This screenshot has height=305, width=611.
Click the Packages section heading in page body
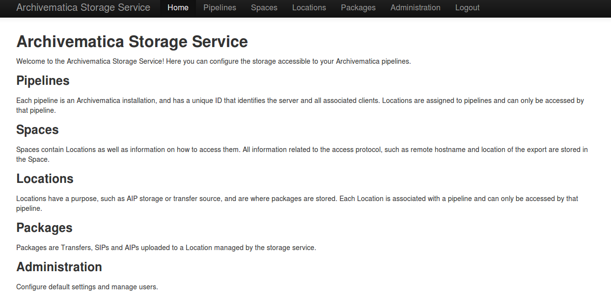point(44,228)
